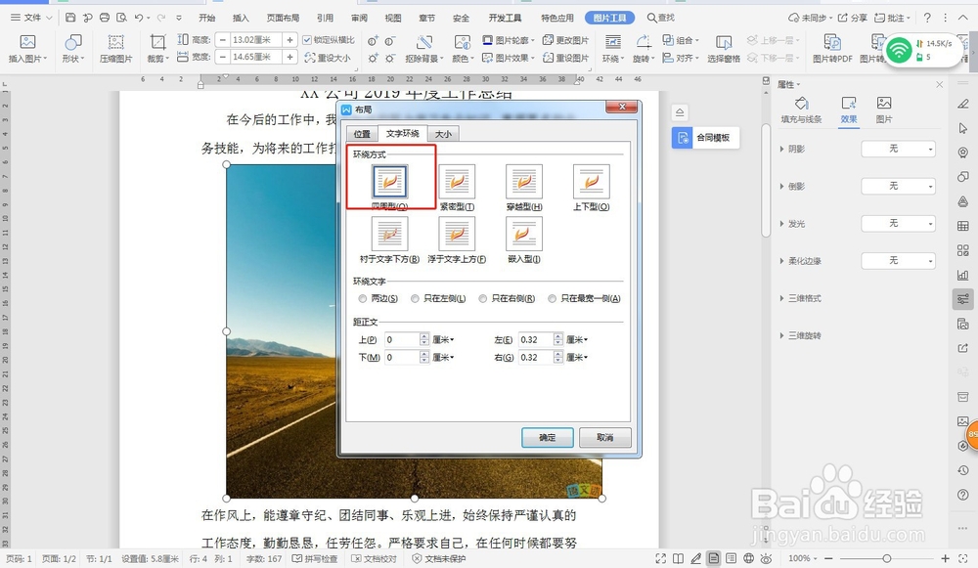Click the zoom slider handle
Image resolution: width=978 pixels, height=568 pixels.
pos(886,558)
